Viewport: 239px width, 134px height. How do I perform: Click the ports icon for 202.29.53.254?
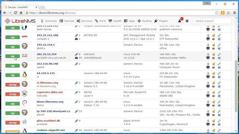coord(76,54)
